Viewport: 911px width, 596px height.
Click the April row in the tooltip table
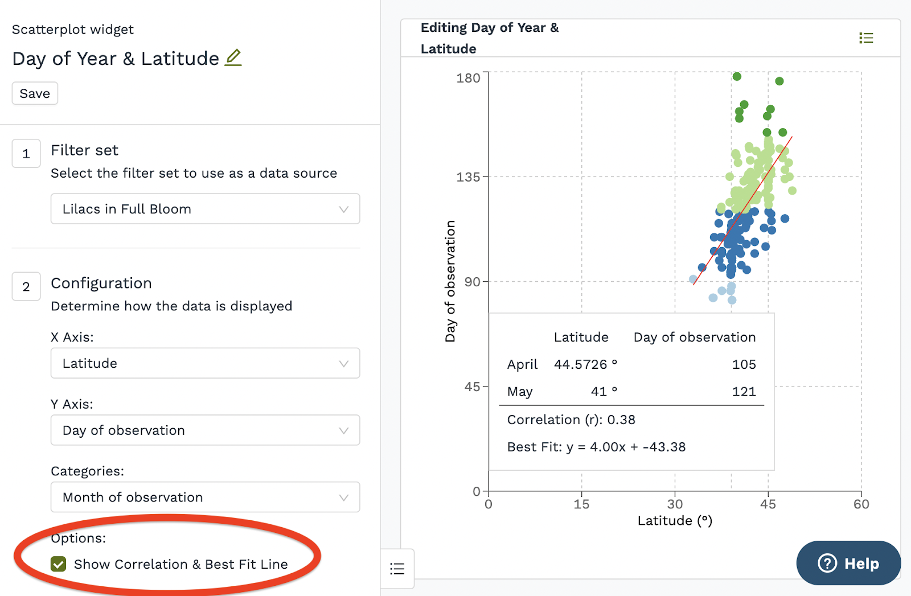click(631, 364)
